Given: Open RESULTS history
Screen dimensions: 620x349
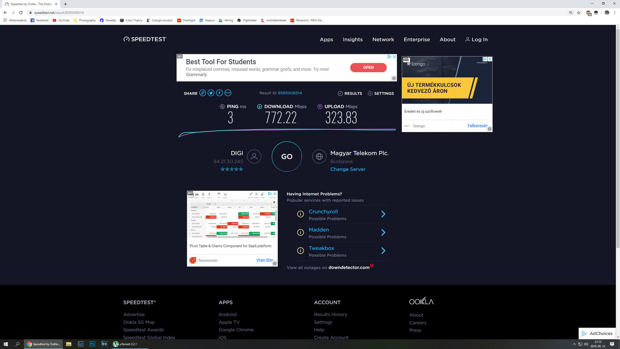Looking at the screenshot, I should click(x=350, y=93).
